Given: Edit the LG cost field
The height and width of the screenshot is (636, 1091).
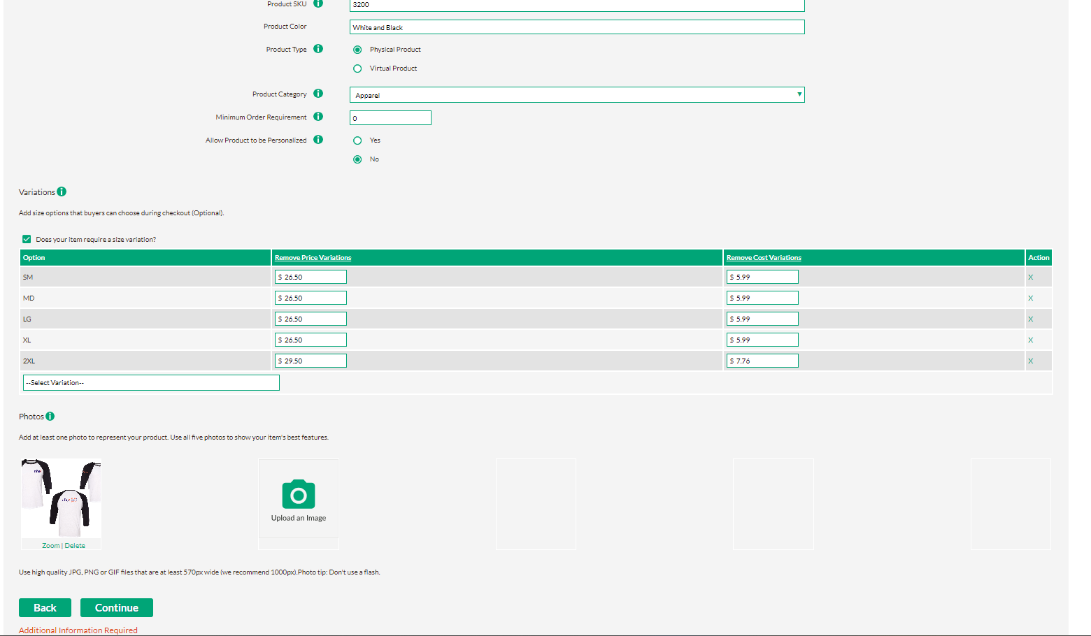Looking at the screenshot, I should (762, 319).
